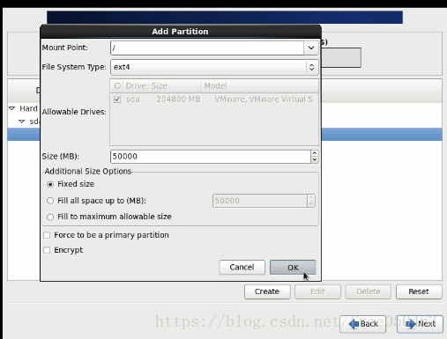Open the Mount Point dropdown arrow

tap(311, 48)
